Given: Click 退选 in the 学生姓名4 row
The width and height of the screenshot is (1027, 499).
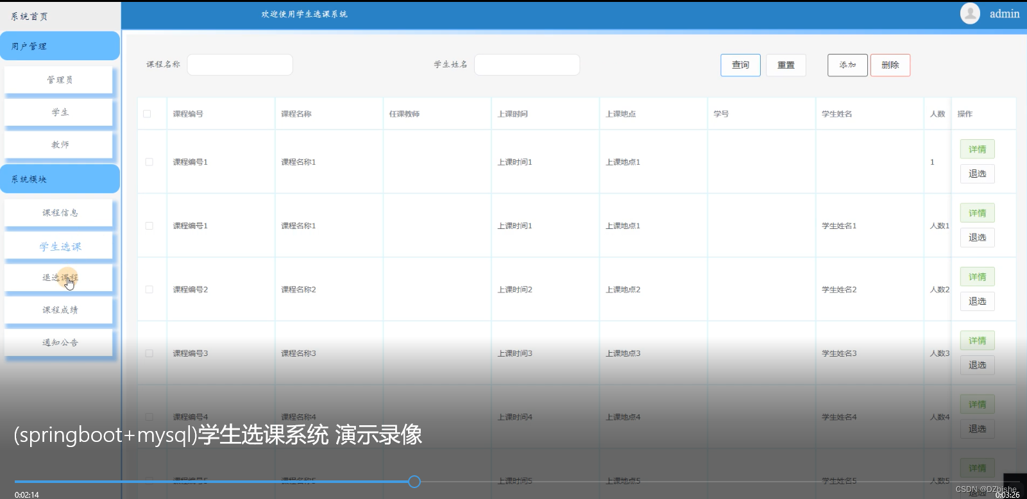Looking at the screenshot, I should click(x=977, y=428).
